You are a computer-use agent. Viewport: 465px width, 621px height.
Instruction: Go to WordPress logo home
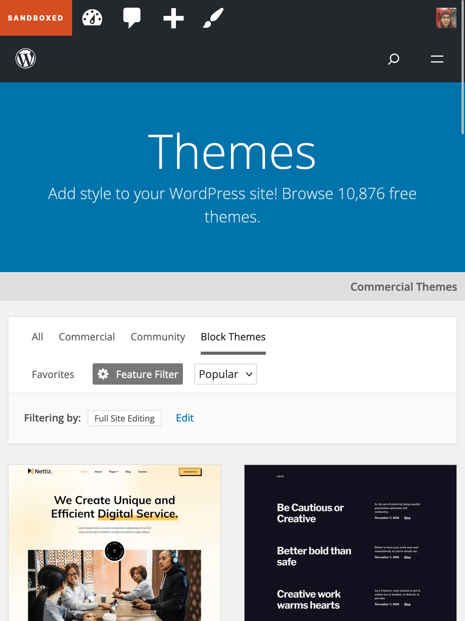26,59
